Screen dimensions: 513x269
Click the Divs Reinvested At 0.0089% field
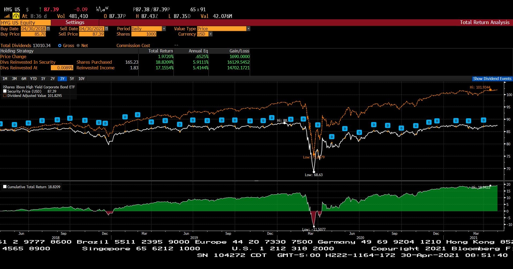(x=62, y=68)
